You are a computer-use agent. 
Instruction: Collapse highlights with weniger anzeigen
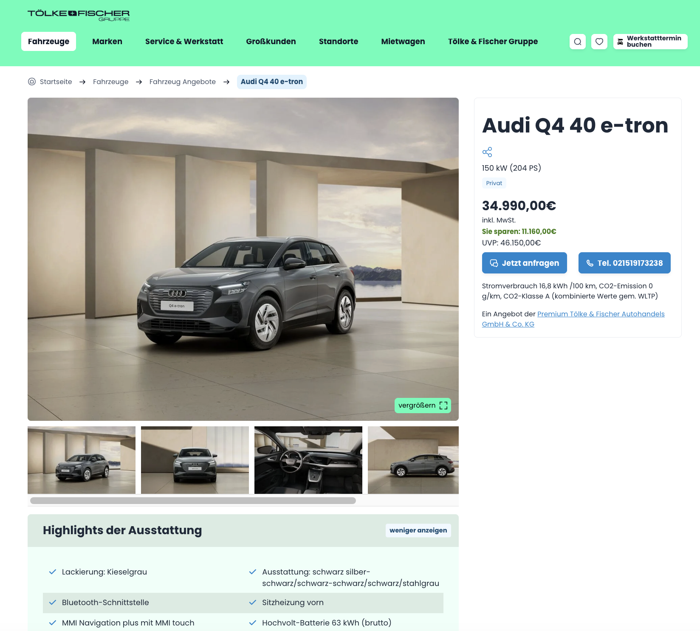pos(418,530)
